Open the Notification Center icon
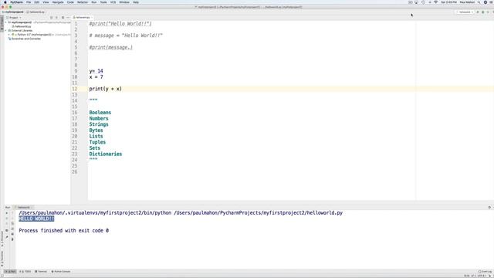 (491, 2)
